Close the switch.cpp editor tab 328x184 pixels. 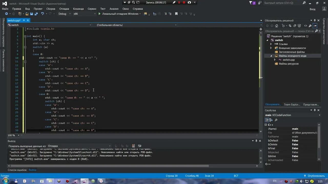pos(28,20)
